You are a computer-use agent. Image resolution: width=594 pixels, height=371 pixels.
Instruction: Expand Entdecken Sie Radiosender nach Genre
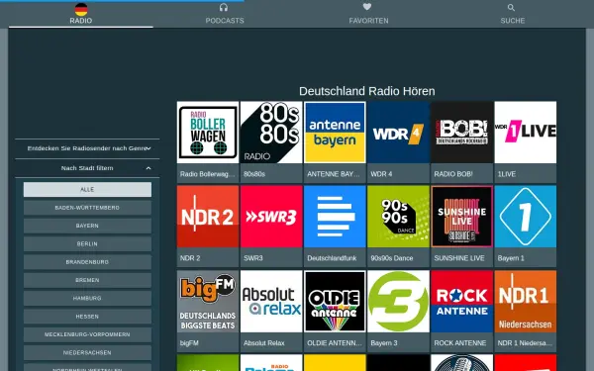[87, 148]
